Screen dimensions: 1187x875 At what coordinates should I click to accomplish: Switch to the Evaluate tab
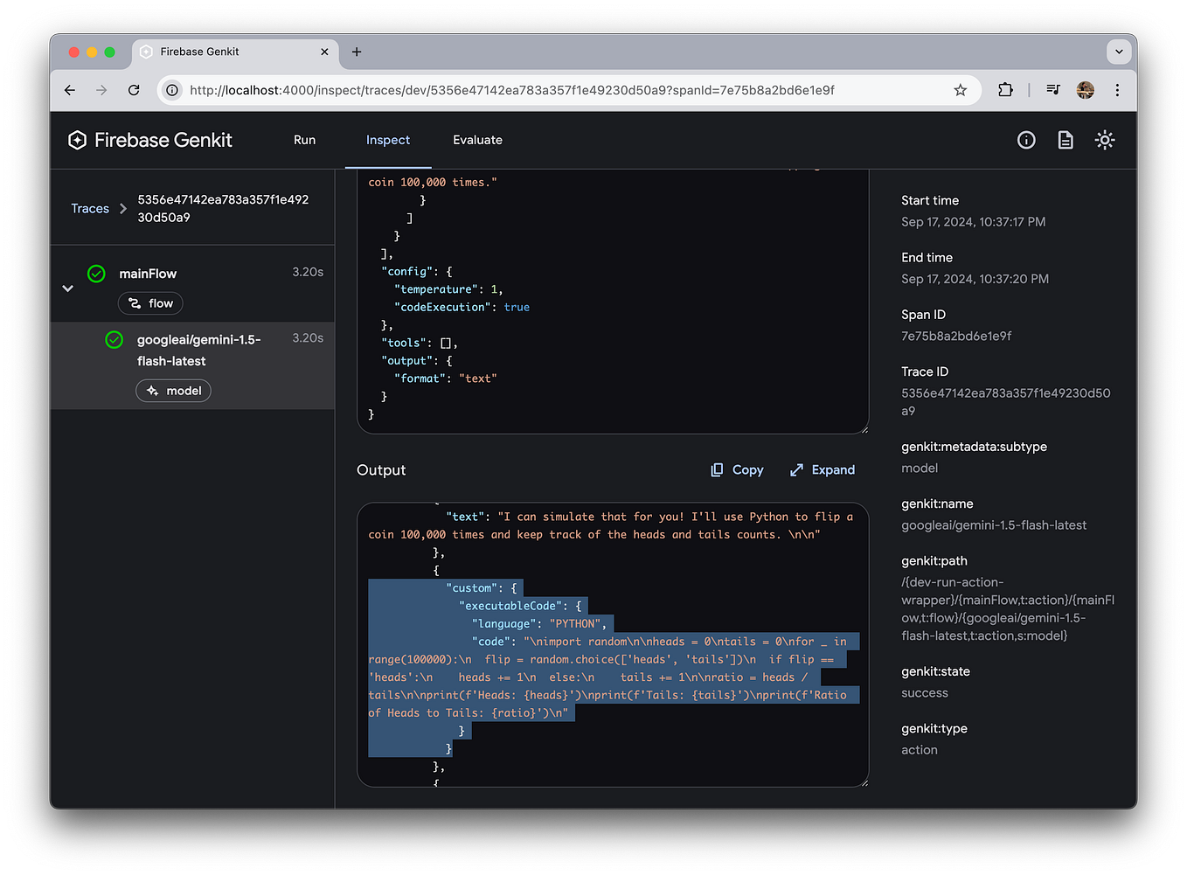477,140
